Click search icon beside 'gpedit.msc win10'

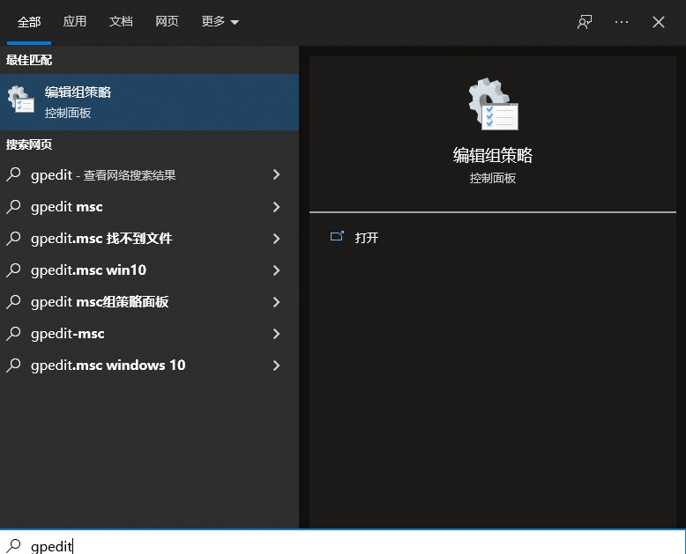coord(13,270)
